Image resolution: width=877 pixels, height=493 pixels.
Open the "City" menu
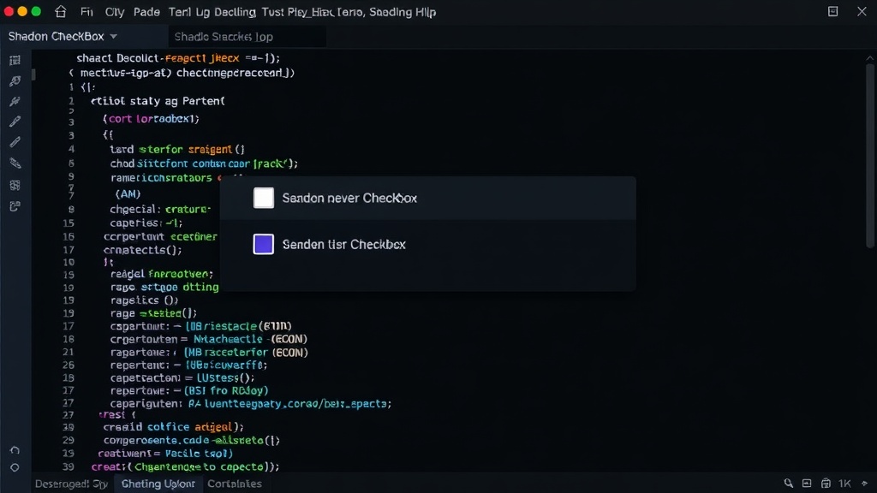(x=115, y=12)
